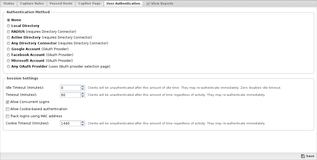The image size is (317, 160).
Task: Switch to the Capture Rules tab
Action: (32, 3)
